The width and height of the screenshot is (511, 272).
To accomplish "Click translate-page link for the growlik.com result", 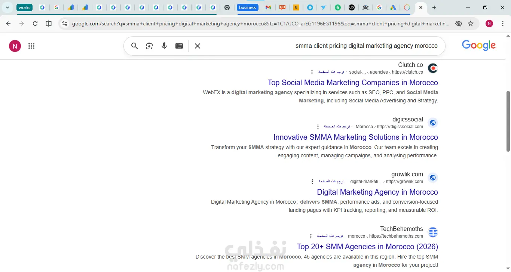I will click(x=331, y=182).
